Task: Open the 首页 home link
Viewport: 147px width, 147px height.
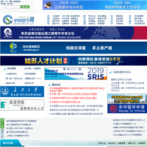Action: [x=2, y=2]
